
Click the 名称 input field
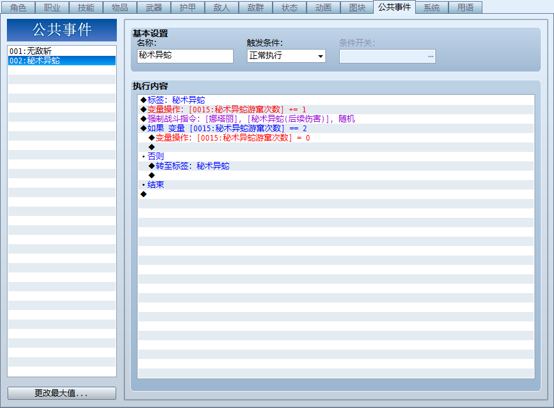(185, 56)
